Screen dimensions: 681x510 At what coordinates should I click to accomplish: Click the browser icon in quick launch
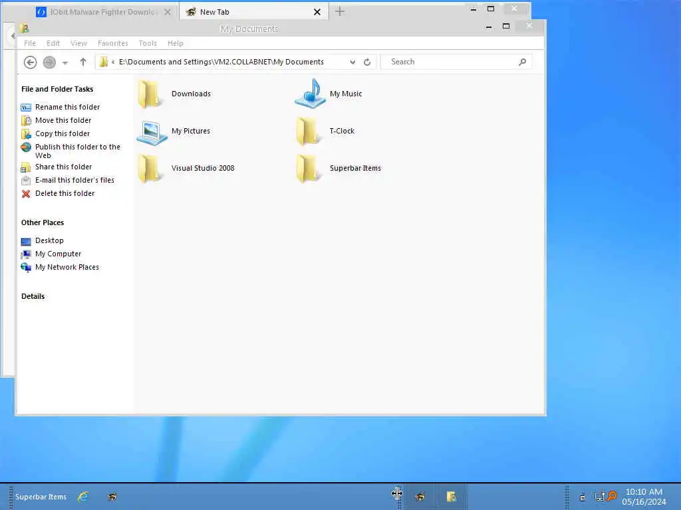click(112, 497)
